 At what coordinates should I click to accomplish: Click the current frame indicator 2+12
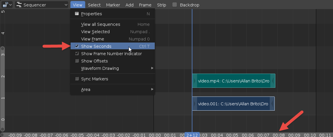[x=192, y=135]
